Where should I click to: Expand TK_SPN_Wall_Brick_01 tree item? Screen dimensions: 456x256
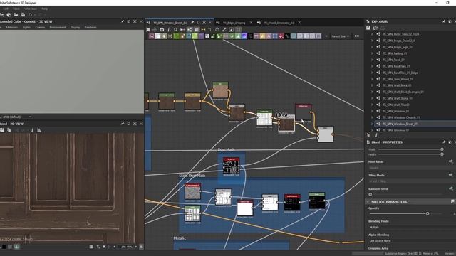(x=372, y=85)
